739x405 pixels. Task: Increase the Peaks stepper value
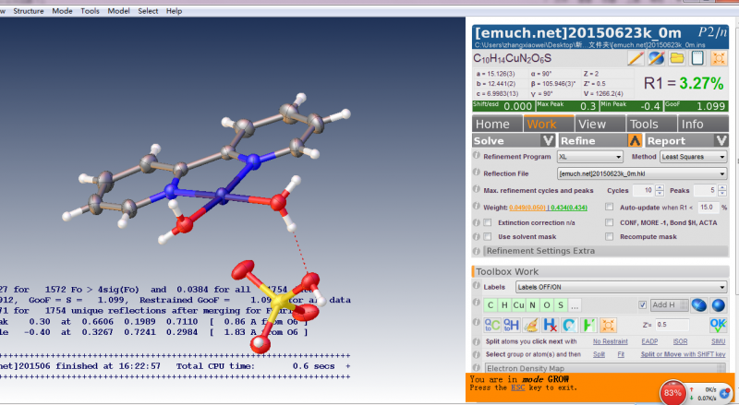pyautogui.click(x=722, y=187)
